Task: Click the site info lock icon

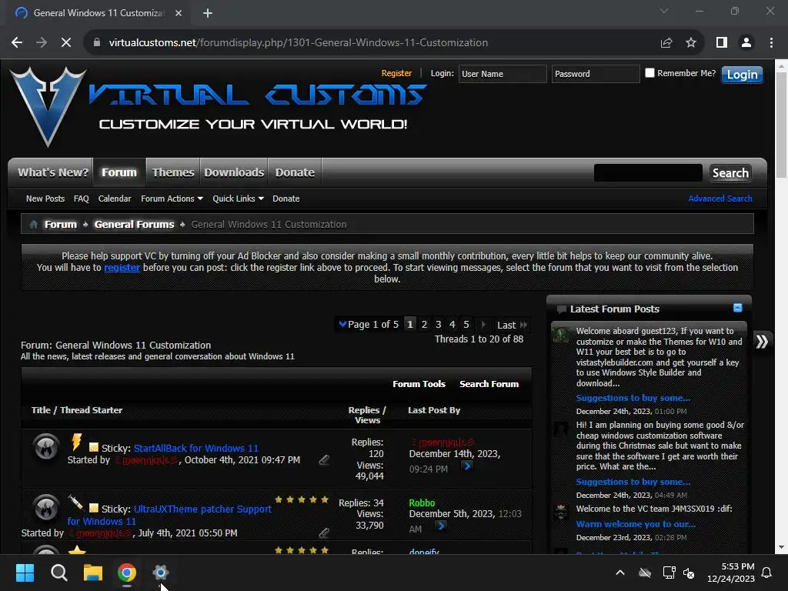Action: coord(97,43)
